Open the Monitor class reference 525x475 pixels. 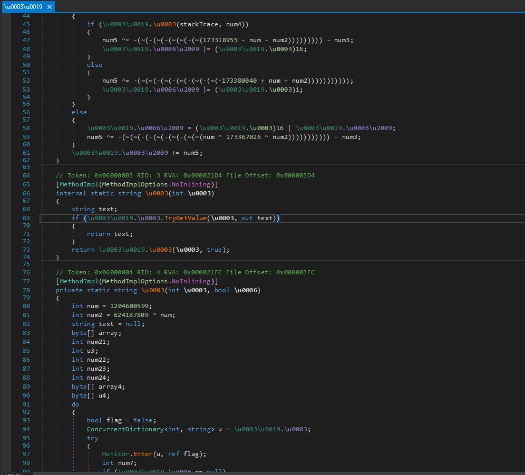pyautogui.click(x=115, y=454)
